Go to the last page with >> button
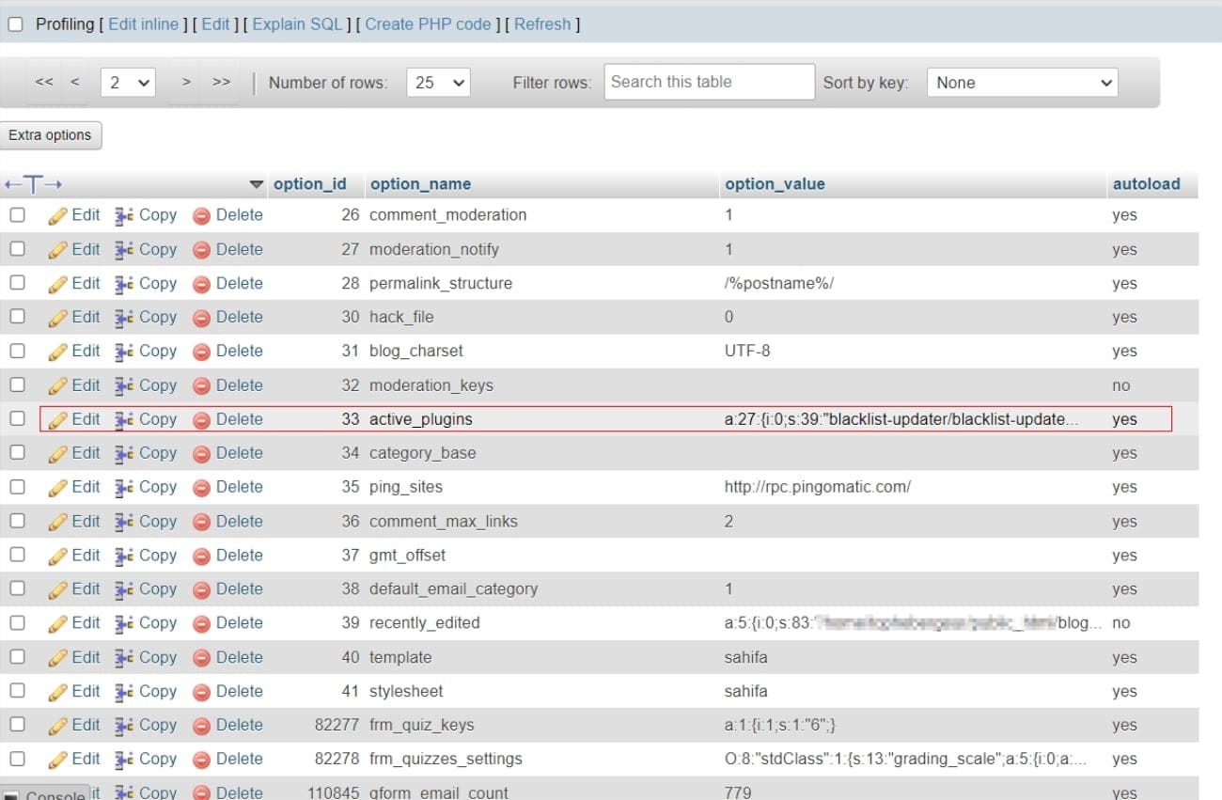This screenshot has height=800, width=1222. [222, 83]
